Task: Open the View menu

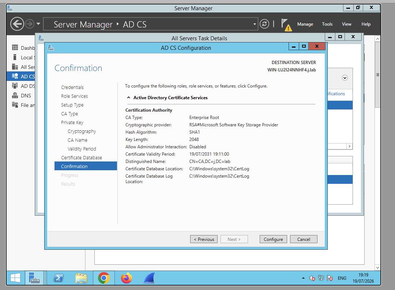Action: (346, 24)
